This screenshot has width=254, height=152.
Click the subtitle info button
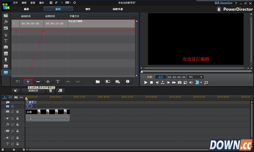coord(128,82)
